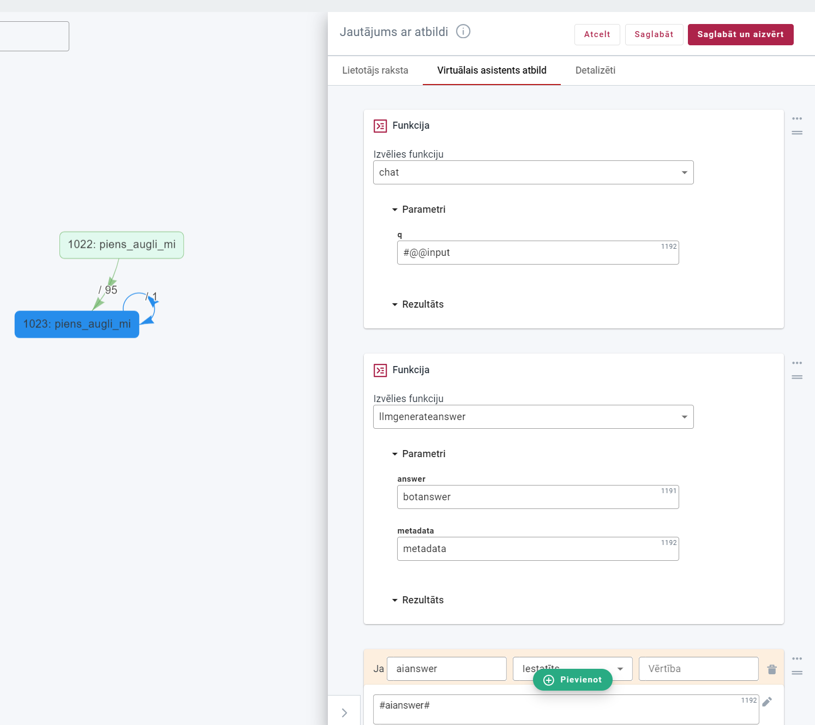The image size is (815, 725).
Task: Click the Atcelt button
Action: 597,34
